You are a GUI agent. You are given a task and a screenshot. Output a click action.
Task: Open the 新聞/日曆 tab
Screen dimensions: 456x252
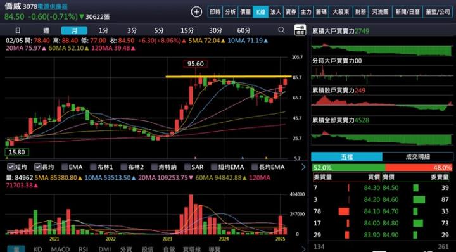coord(407,12)
